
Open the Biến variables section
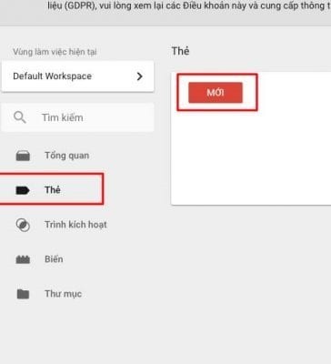(x=54, y=259)
